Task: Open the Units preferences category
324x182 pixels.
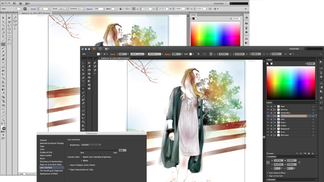Action: tap(42, 149)
